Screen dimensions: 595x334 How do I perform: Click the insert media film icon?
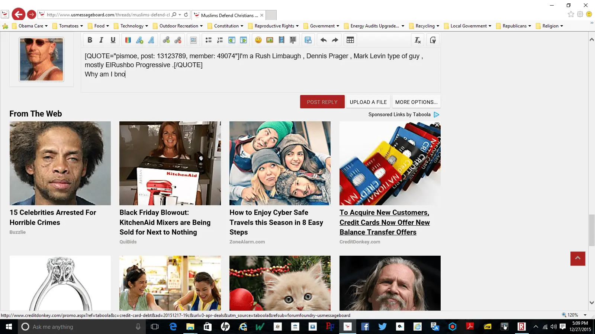tap(282, 40)
